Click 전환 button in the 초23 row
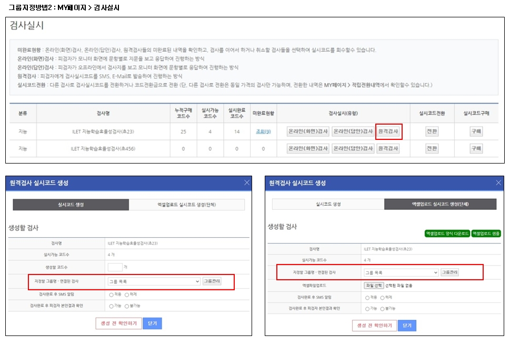 (x=432, y=132)
